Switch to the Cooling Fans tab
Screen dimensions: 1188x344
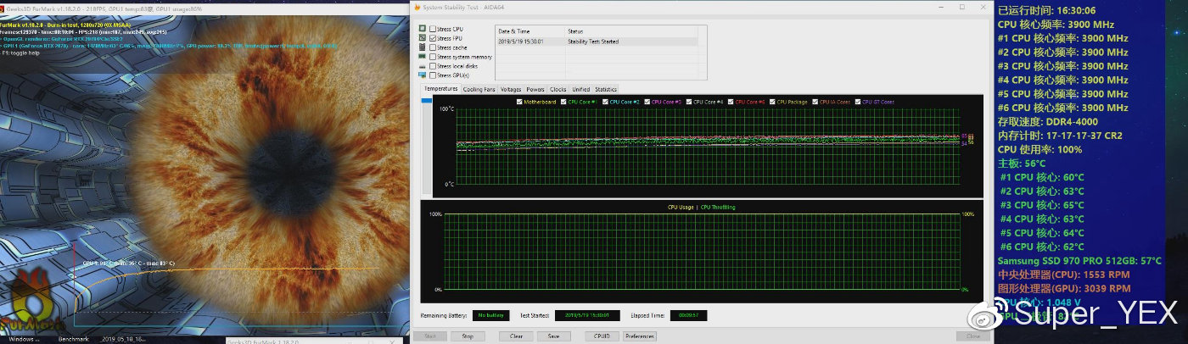pos(479,89)
